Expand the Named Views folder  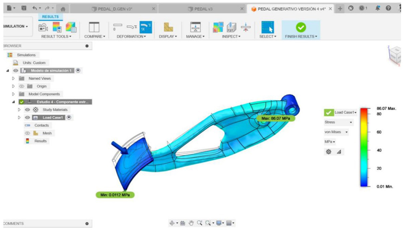[13, 79]
